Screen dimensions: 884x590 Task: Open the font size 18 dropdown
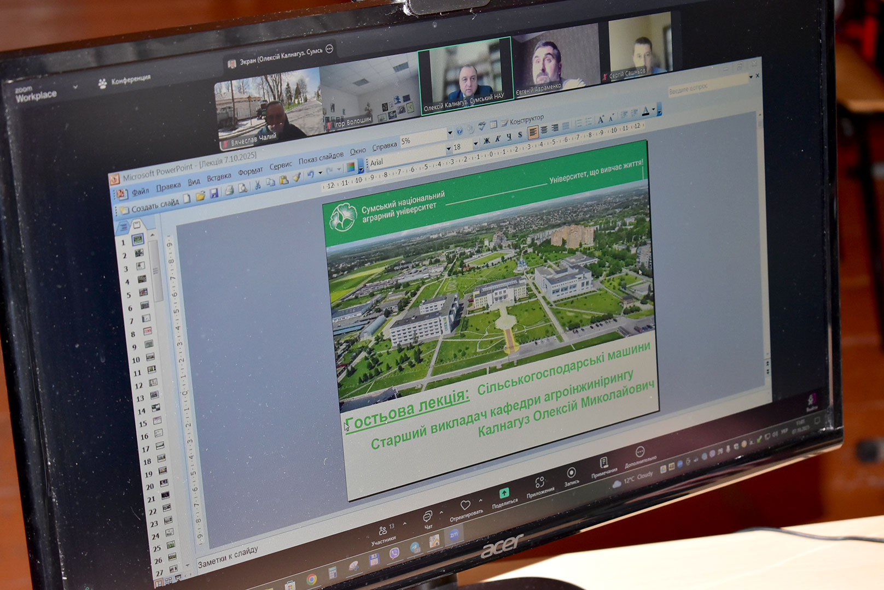coord(475,144)
